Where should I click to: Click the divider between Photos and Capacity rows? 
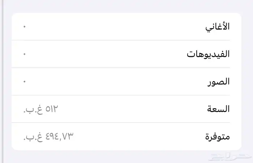pyautogui.click(x=126, y=95)
